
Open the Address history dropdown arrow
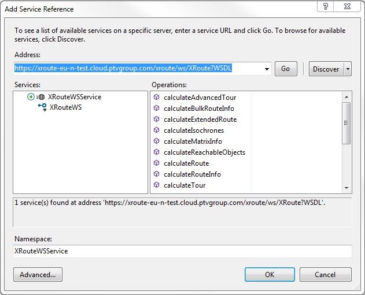point(267,69)
